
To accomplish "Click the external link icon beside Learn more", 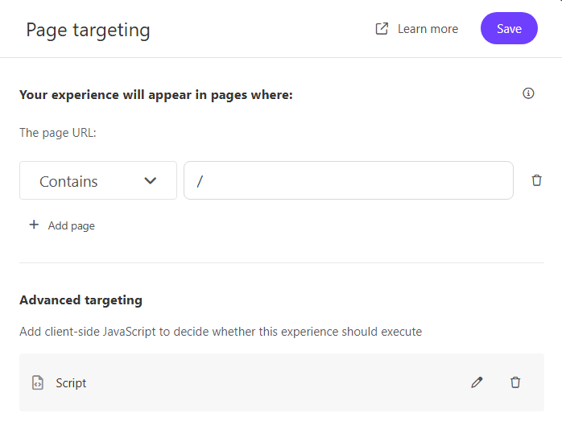I will [x=382, y=29].
